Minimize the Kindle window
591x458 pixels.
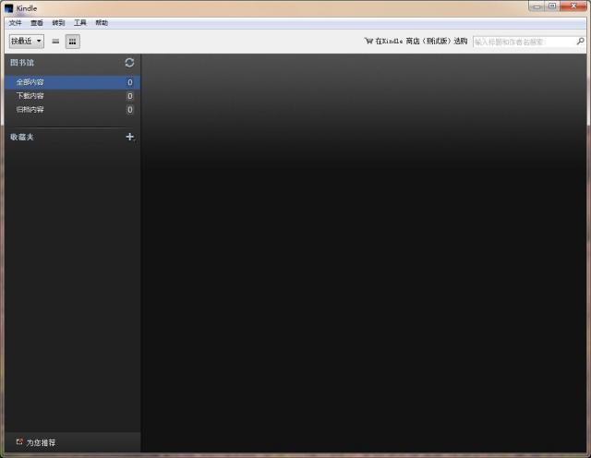tap(537, 6)
